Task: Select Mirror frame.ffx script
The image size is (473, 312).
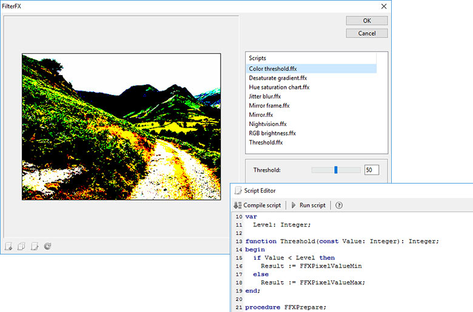Action: click(x=311, y=105)
